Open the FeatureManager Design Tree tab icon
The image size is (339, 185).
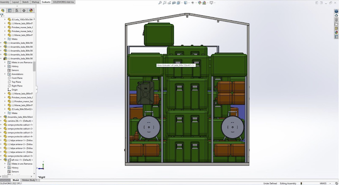[x=3, y=10]
